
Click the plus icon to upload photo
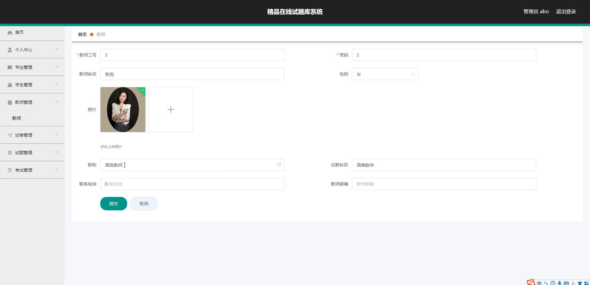(x=171, y=110)
